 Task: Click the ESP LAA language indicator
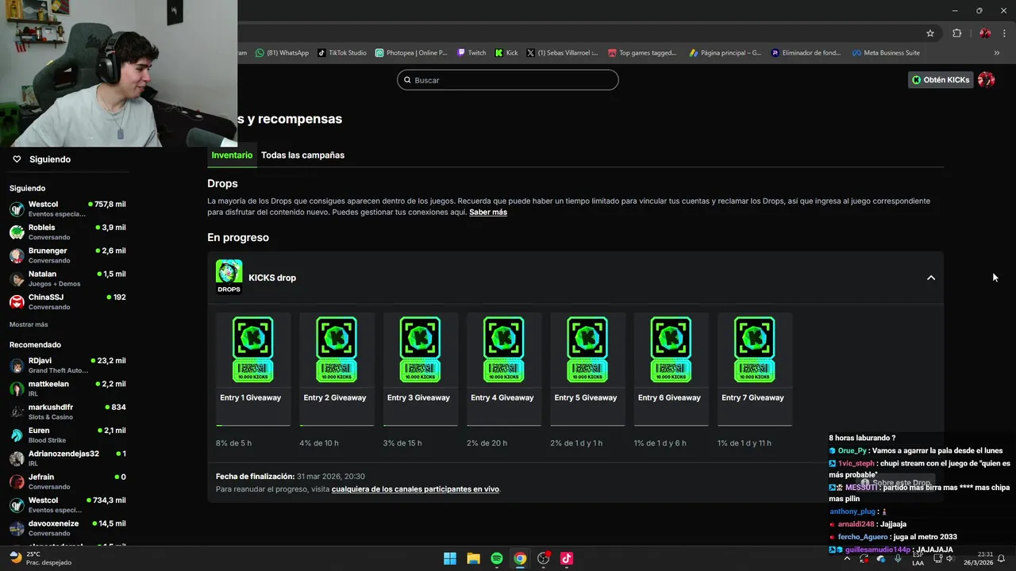coord(918,558)
